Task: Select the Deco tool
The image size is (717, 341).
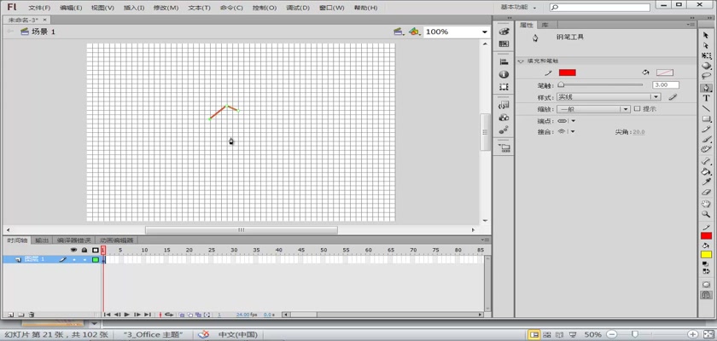Action: pyautogui.click(x=706, y=149)
